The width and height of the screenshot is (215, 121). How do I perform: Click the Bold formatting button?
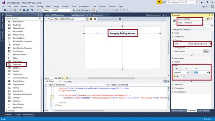click(x=174, y=76)
